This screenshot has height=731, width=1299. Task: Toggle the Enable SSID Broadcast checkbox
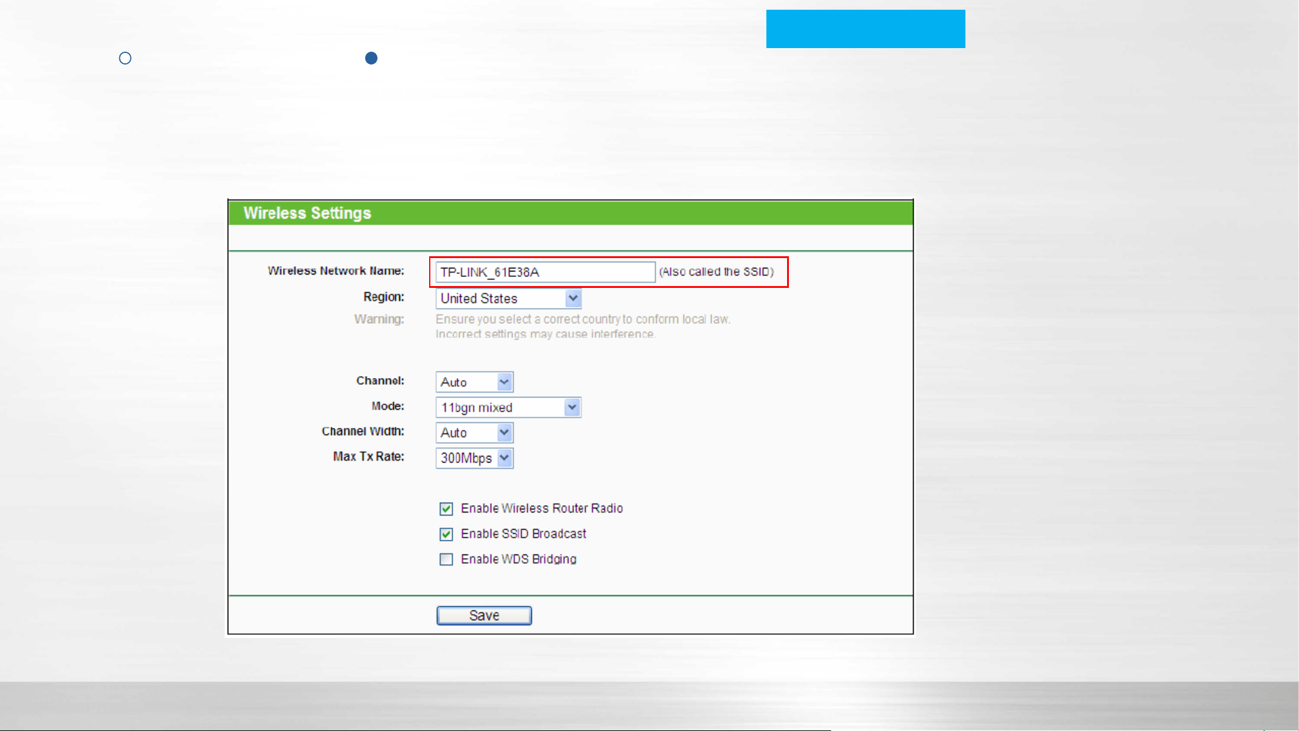[446, 534]
